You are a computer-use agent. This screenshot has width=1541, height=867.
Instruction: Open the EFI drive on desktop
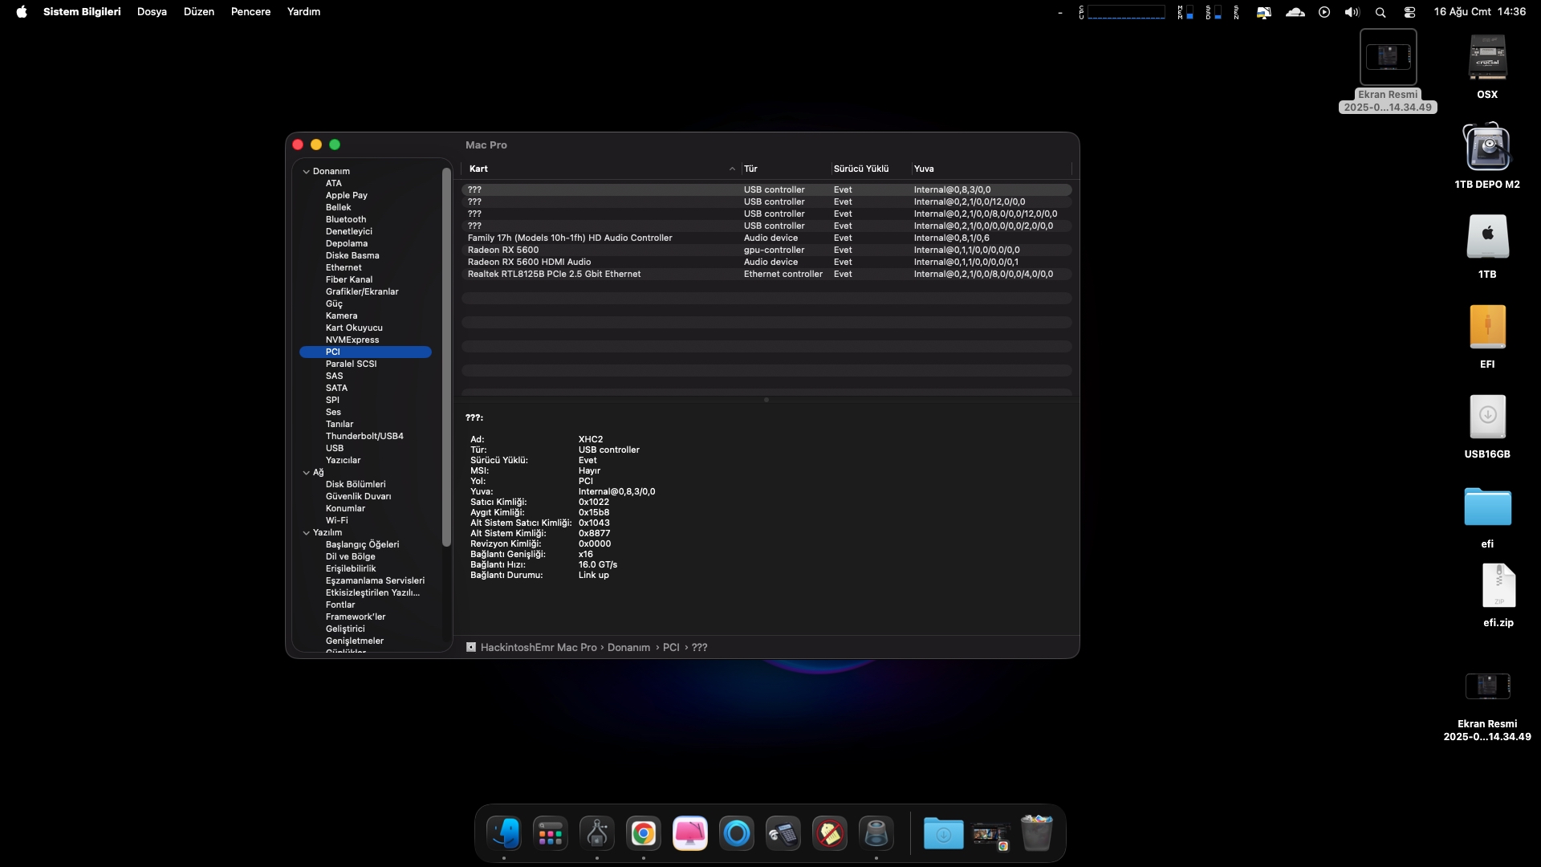pyautogui.click(x=1487, y=328)
